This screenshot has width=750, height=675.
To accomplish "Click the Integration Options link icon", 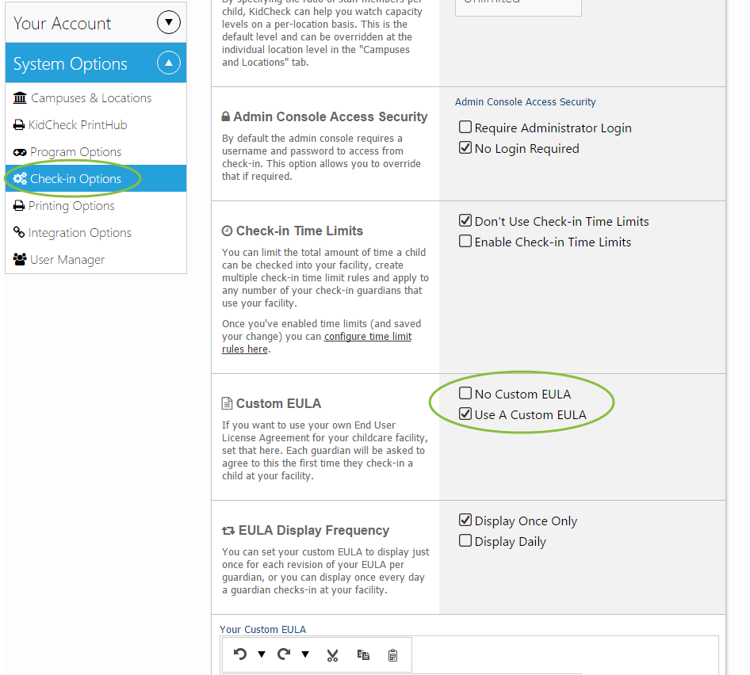I will [17, 232].
